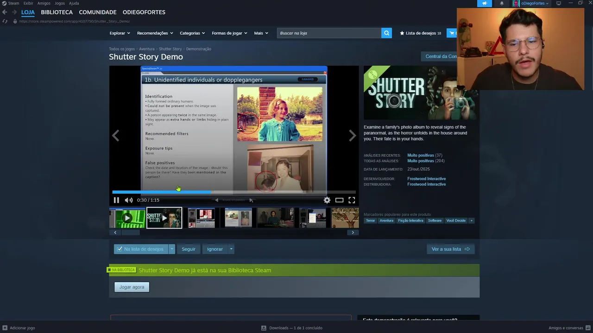Open the Categorias dropdown menu
Screen dimensions: 593x333
click(193, 33)
